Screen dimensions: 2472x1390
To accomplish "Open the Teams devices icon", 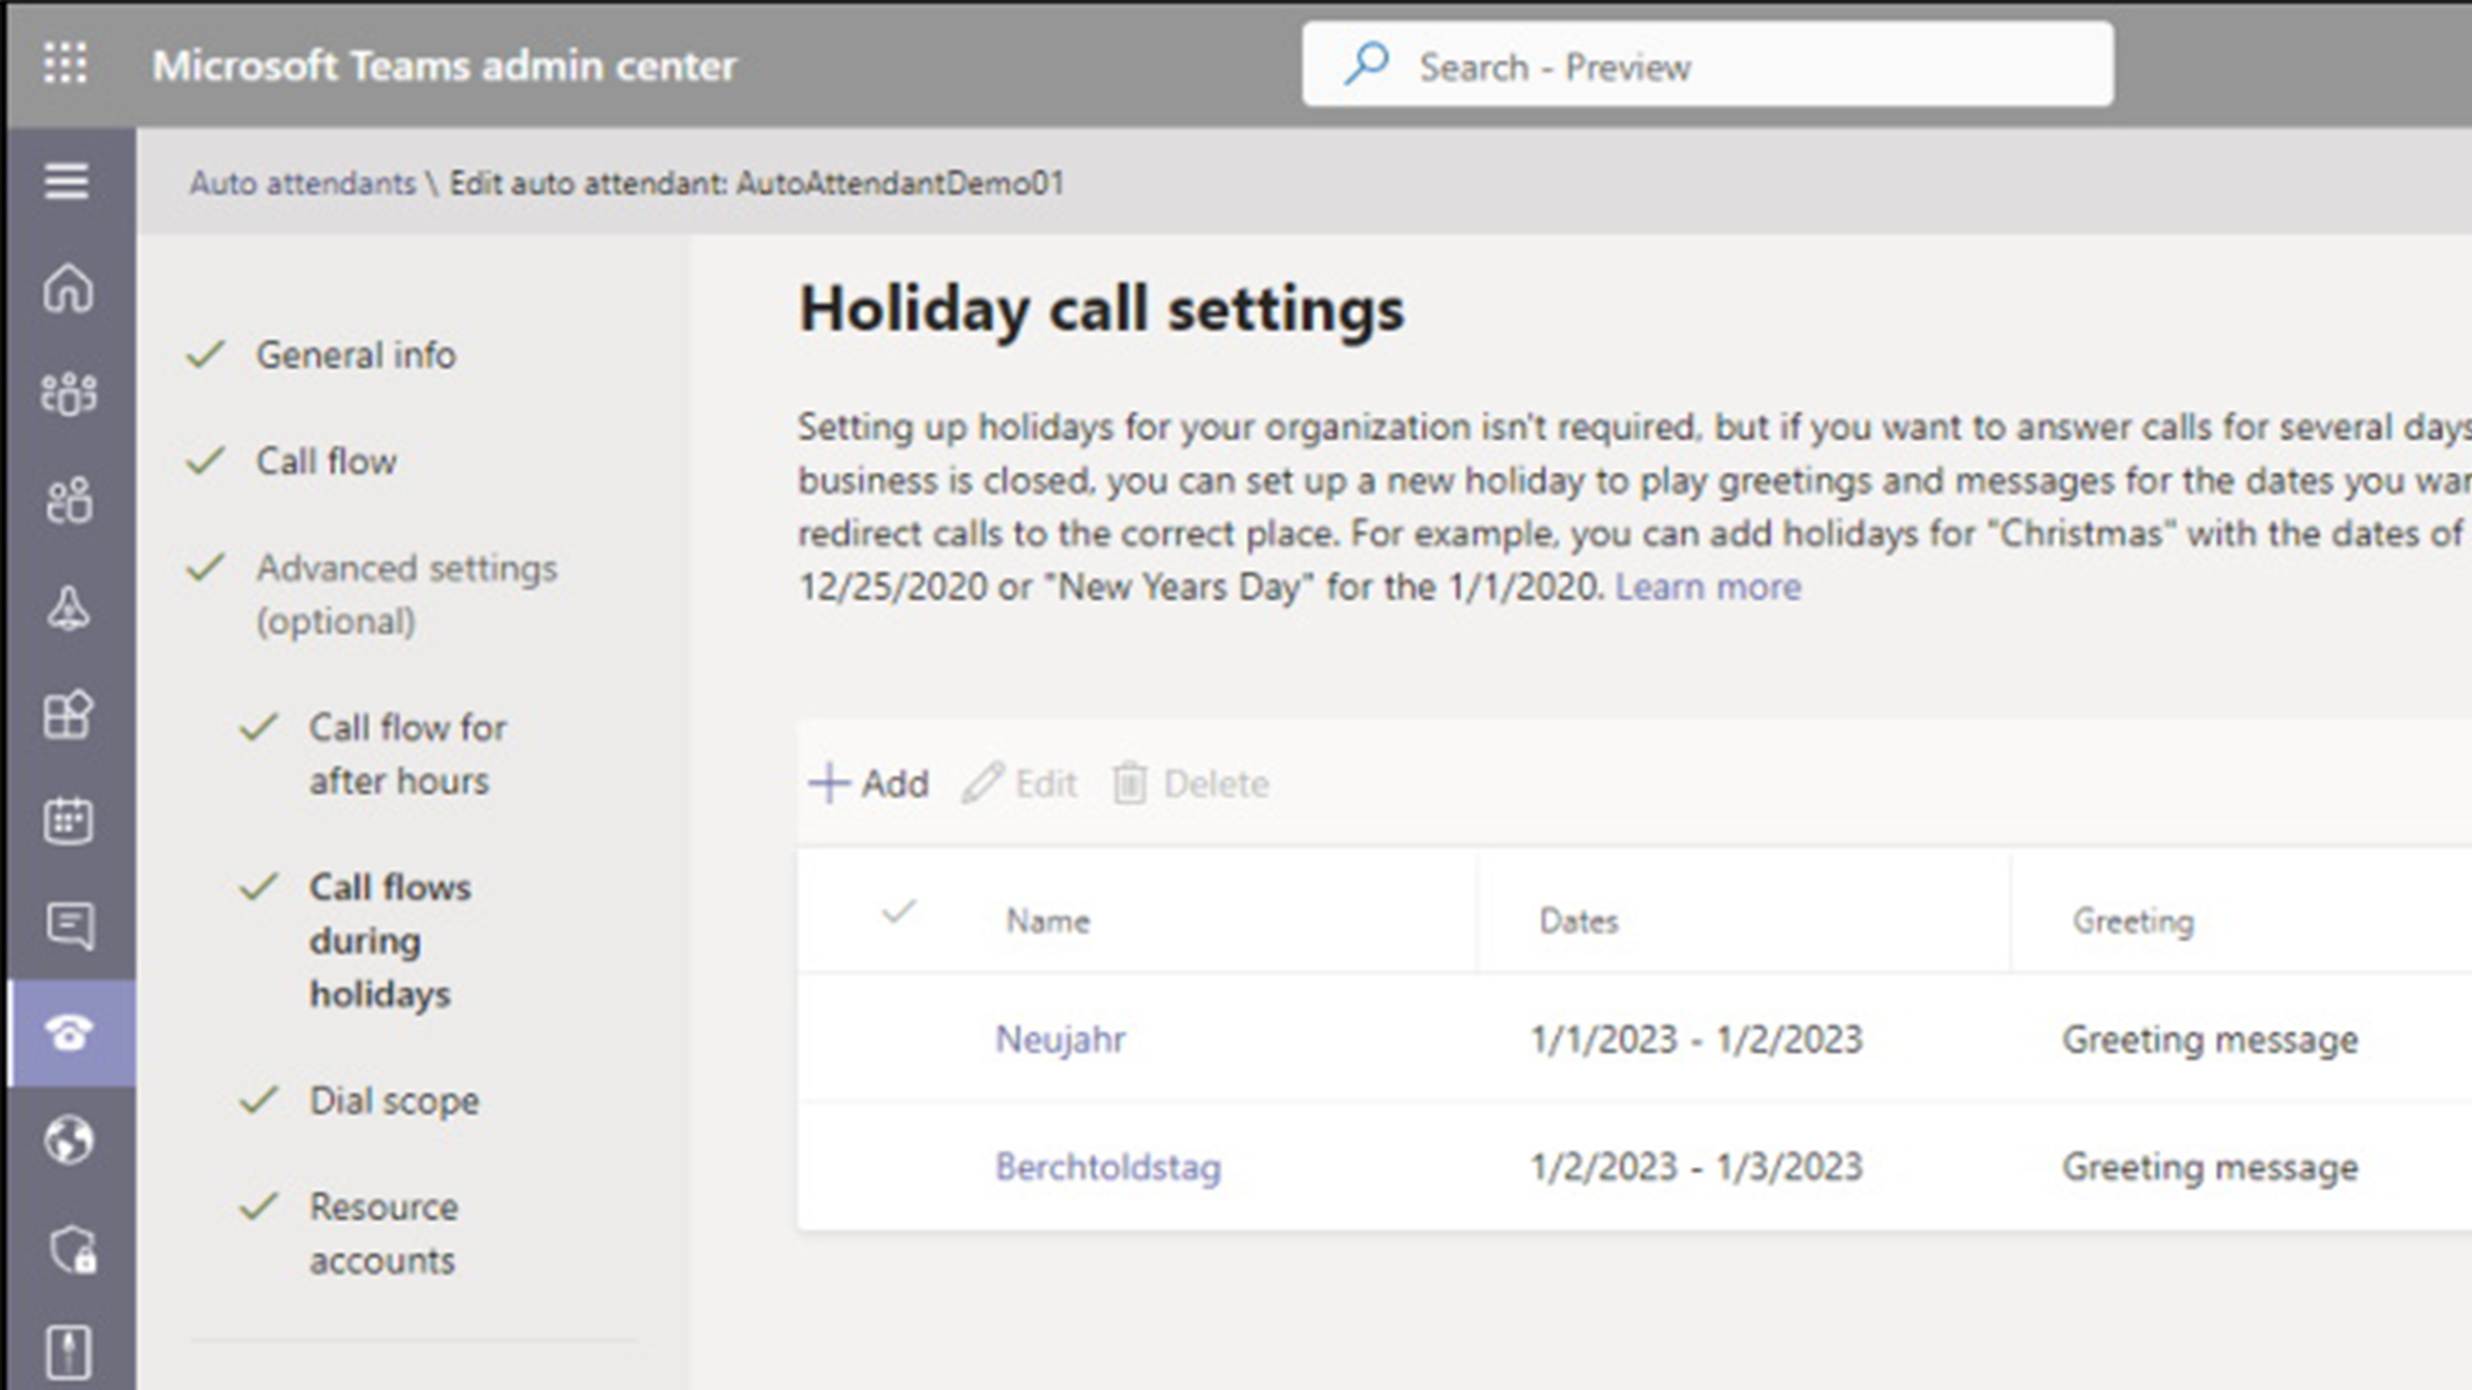I will tap(70, 609).
